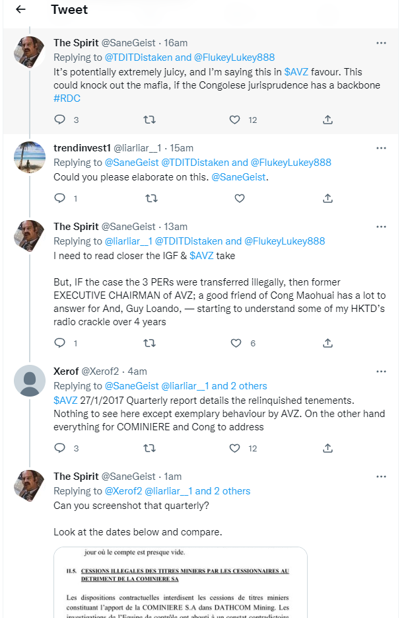412x618 pixels.
Task: Open more options on Xerof's tweet
Action: pos(381,372)
